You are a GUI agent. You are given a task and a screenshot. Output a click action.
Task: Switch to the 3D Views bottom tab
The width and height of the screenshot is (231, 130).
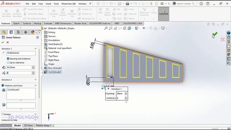(28, 125)
